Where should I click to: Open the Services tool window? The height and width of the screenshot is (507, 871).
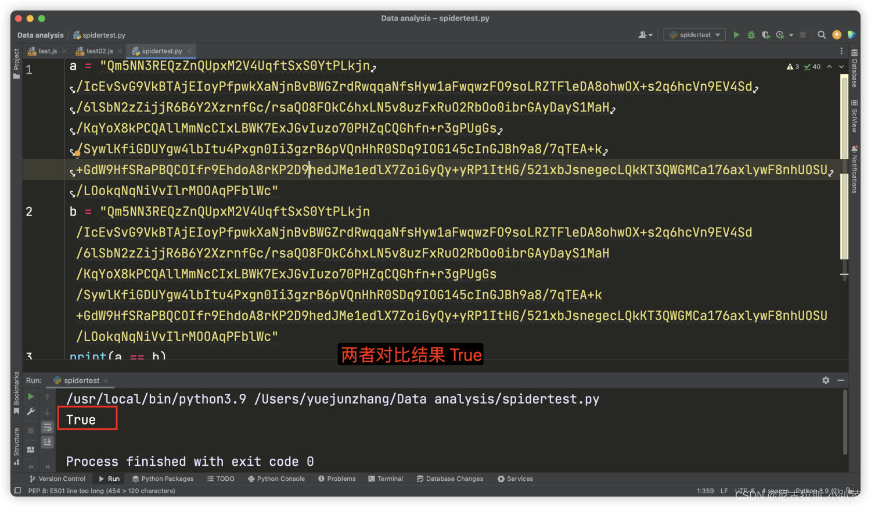[515, 479]
